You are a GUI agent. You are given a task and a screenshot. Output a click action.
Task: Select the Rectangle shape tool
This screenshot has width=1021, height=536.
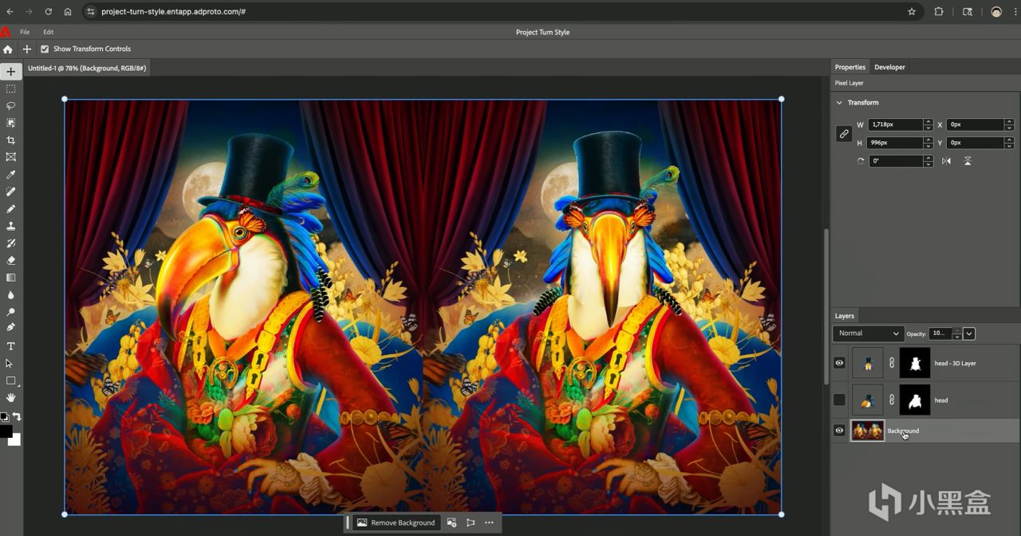tap(10, 380)
